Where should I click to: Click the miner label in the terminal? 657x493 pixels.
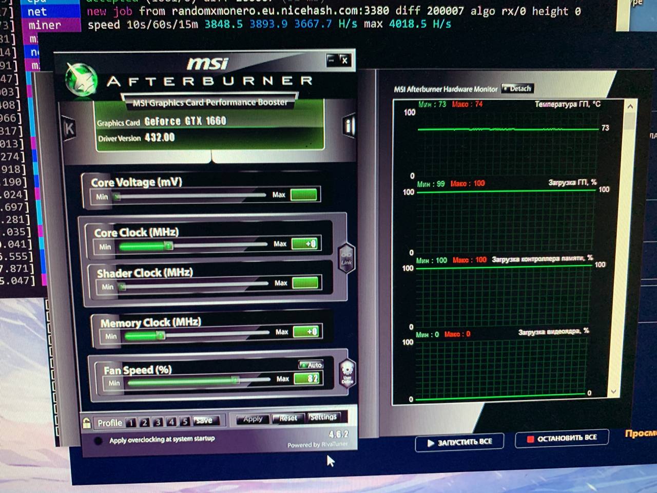45,25
